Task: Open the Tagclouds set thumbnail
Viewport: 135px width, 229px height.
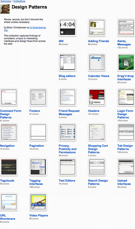Action: pyautogui.click(x=9, y=167)
